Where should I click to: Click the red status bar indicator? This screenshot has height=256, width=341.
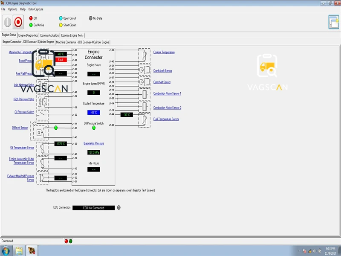click(66, 241)
